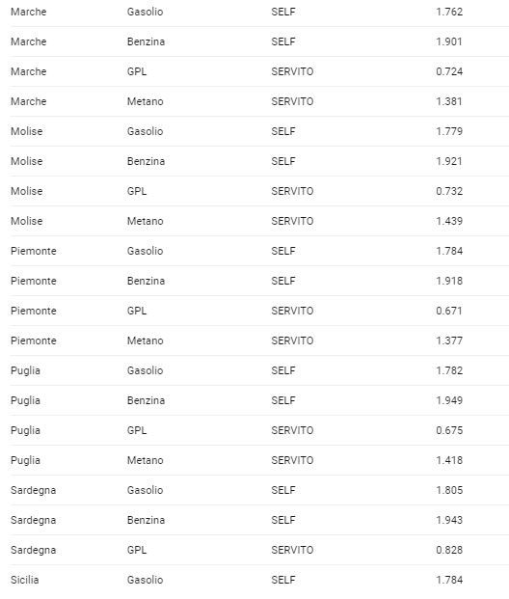Select the Molise Benzina price 1.921
This screenshot has height=599, width=509.
[449, 161]
